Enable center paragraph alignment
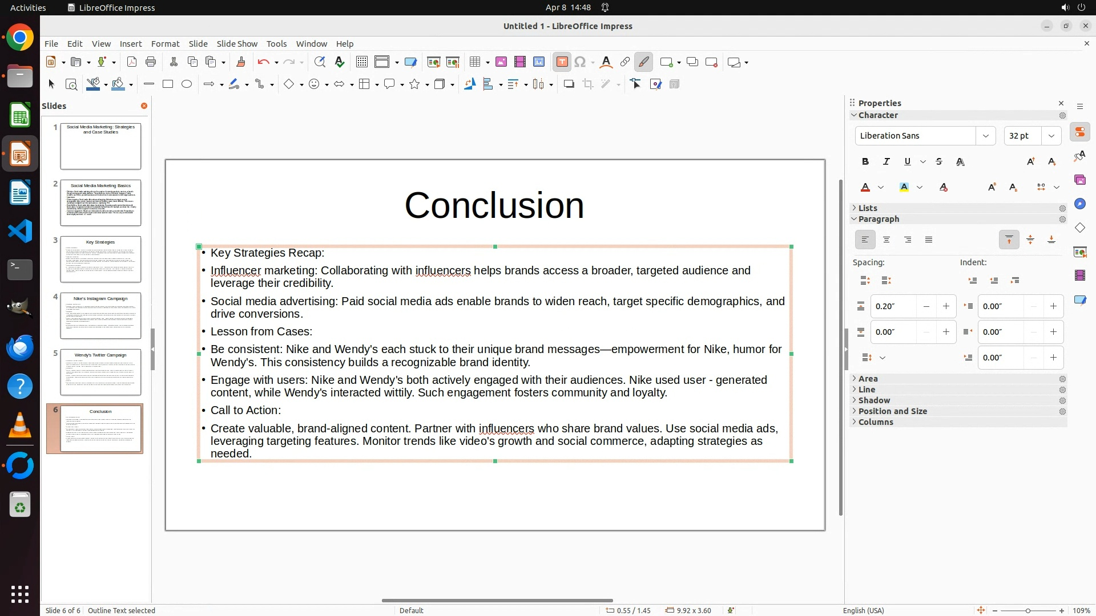The width and height of the screenshot is (1096, 616). pos(886,240)
